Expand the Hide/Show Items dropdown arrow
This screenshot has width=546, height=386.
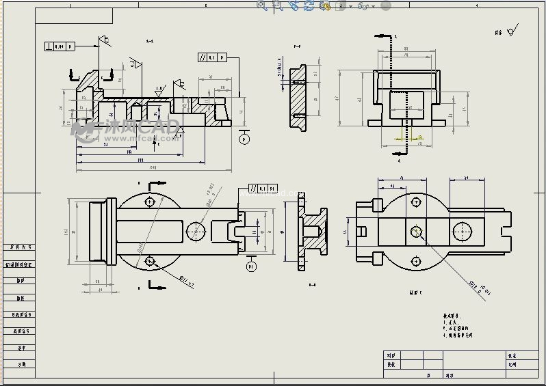click(x=374, y=6)
